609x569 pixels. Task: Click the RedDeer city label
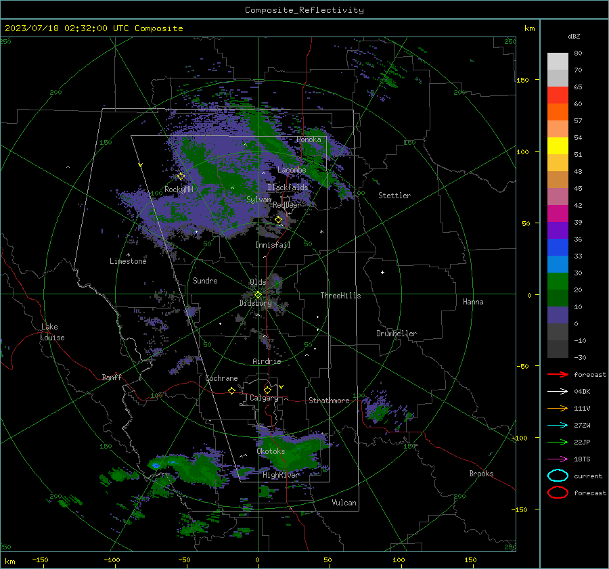287,205
